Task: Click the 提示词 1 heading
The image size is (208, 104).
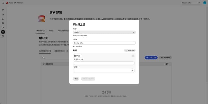Action: click(x=78, y=56)
